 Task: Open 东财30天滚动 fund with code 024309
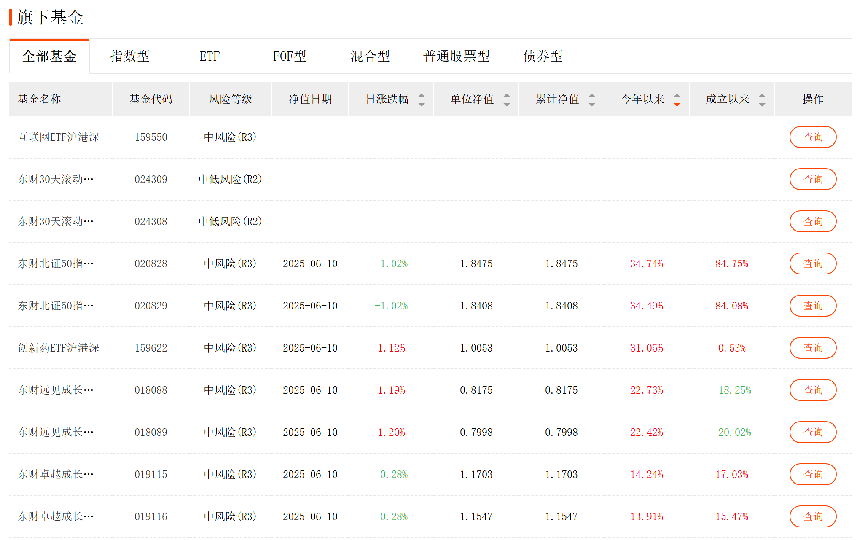tap(56, 179)
